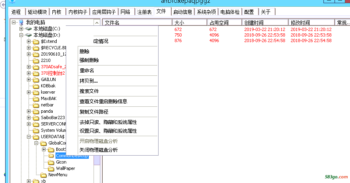
Task: Expand the xb folder node
Action: point(29,181)
